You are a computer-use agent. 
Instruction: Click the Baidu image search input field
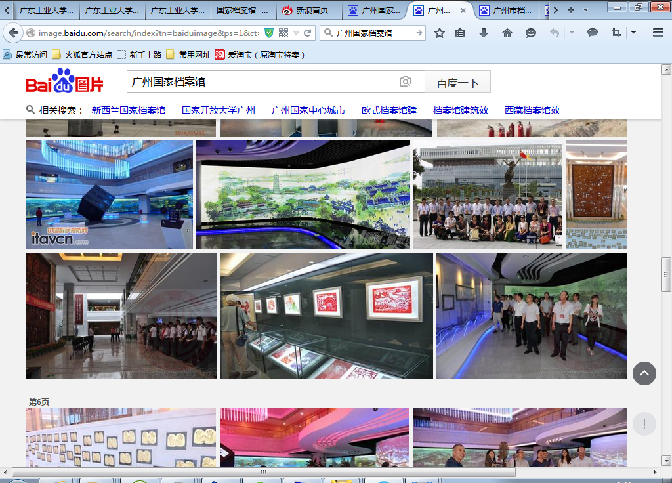tap(262, 82)
